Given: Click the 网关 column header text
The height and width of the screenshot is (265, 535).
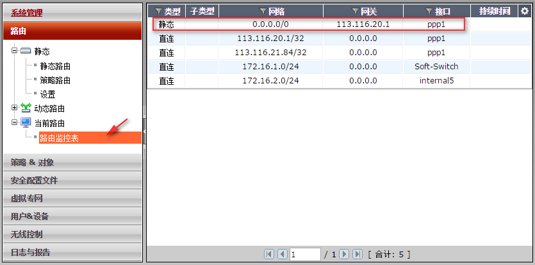Looking at the screenshot, I should (369, 12).
